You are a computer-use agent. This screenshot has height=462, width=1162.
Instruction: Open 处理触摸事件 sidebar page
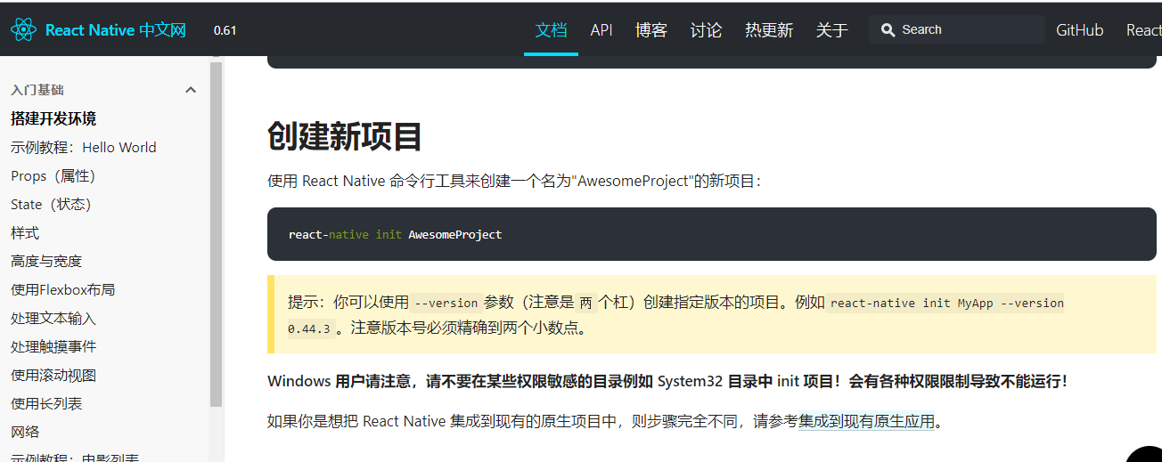click(53, 346)
